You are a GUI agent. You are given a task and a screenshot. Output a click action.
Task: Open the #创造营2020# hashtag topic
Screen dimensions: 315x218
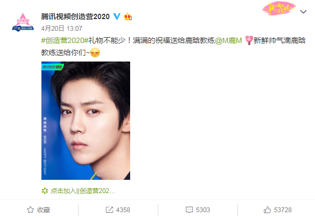tap(65, 40)
